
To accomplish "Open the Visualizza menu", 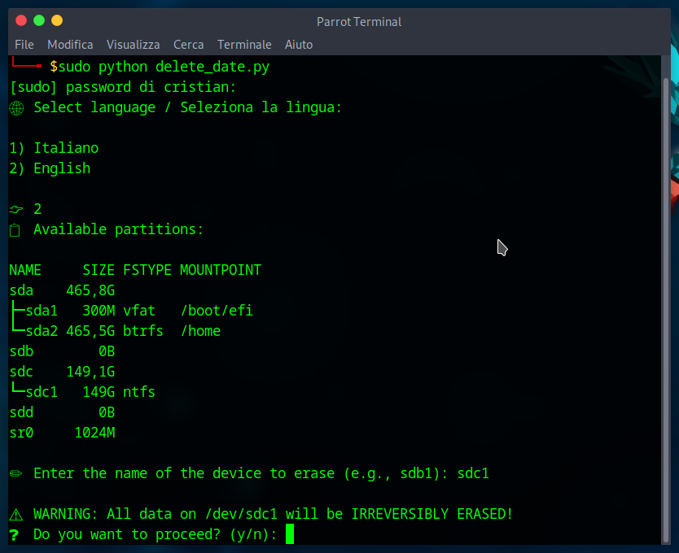I will [133, 45].
